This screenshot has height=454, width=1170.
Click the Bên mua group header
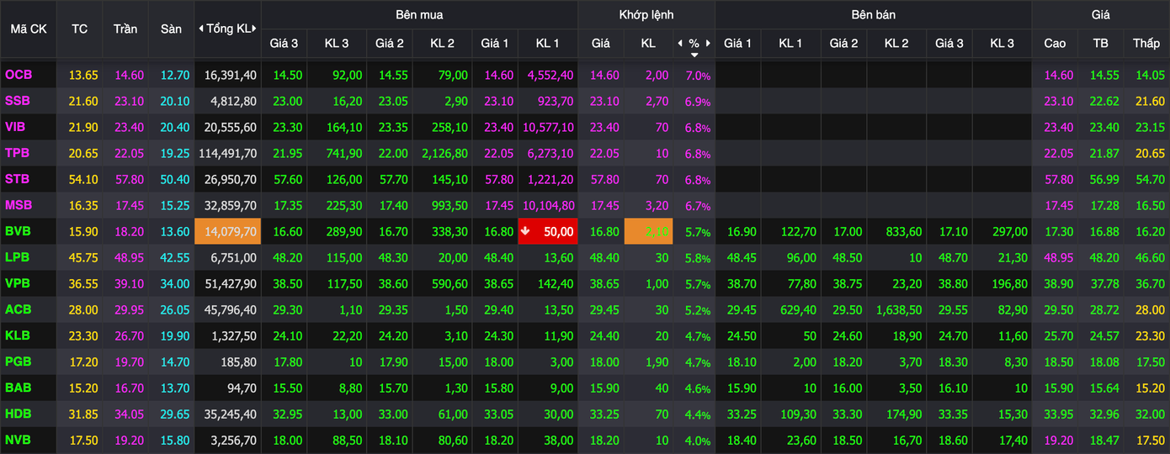[x=419, y=14]
